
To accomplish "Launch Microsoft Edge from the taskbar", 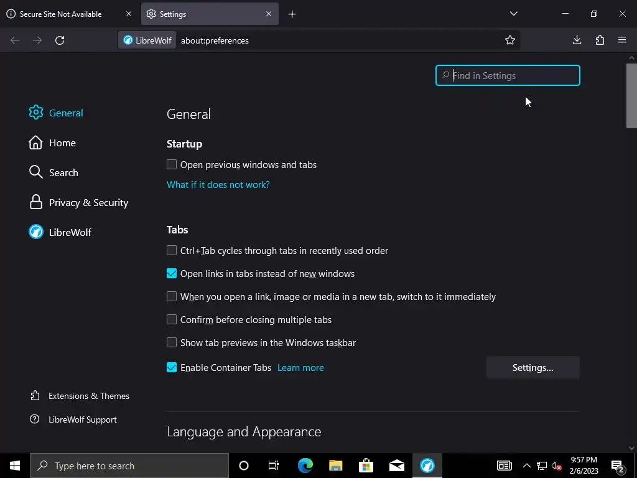I will [305, 466].
